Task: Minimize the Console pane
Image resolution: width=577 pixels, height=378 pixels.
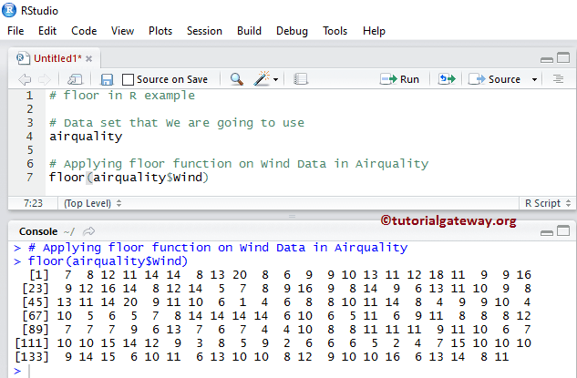Action: tap(546, 232)
